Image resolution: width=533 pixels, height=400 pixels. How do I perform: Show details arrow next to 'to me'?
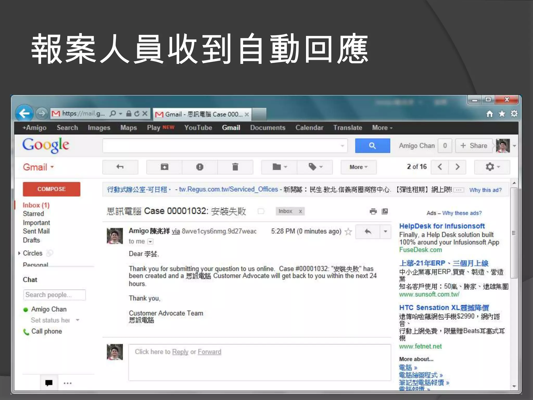(x=150, y=242)
